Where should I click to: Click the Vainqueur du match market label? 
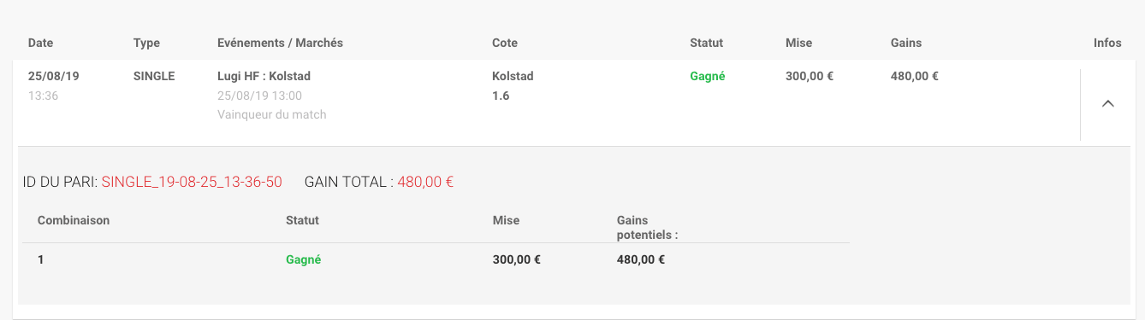pyautogui.click(x=272, y=114)
